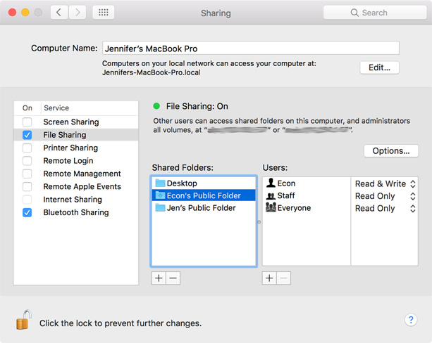Click the Staff group icon
This screenshot has height=343, width=432.
click(271, 195)
